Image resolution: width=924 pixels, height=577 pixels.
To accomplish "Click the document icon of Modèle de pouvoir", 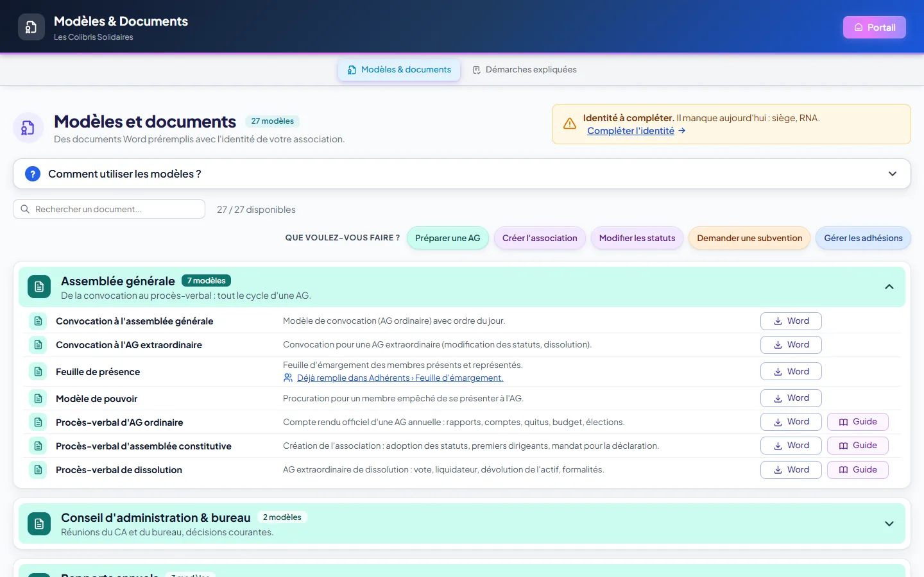I will pos(38,399).
